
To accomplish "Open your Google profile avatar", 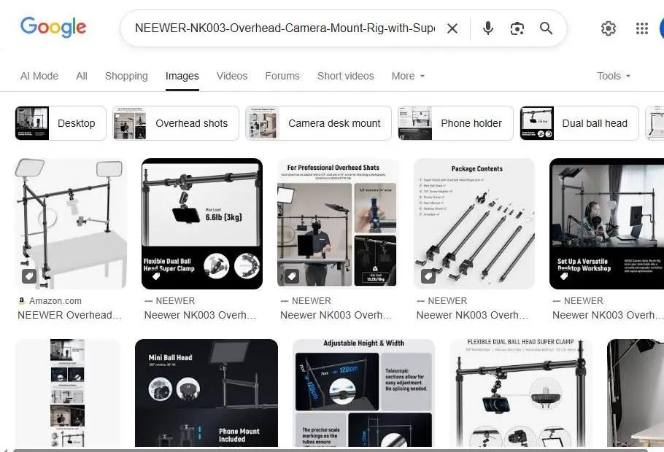I will (660, 28).
